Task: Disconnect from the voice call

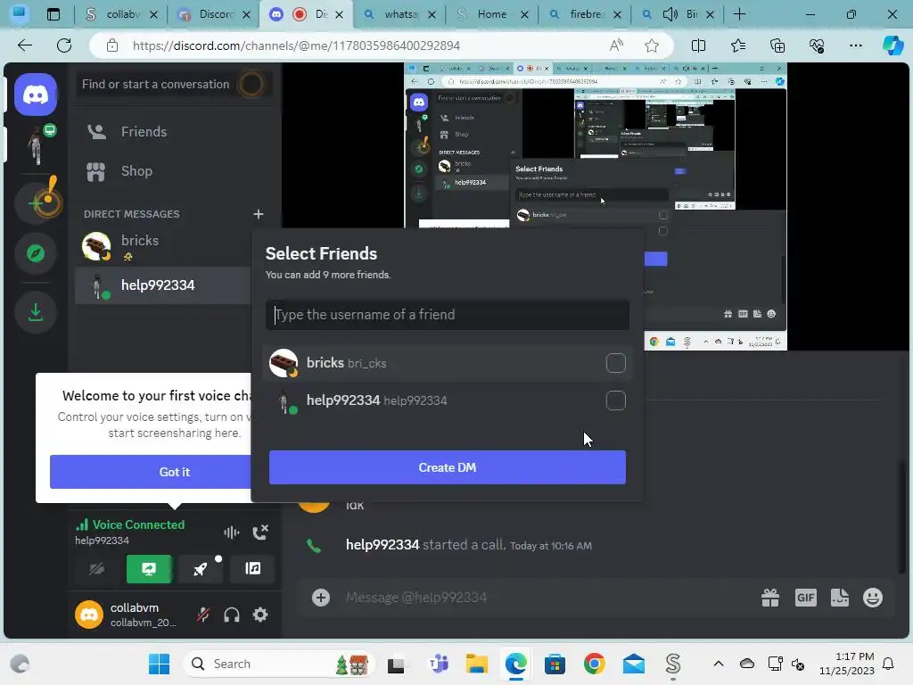Action: (x=260, y=532)
